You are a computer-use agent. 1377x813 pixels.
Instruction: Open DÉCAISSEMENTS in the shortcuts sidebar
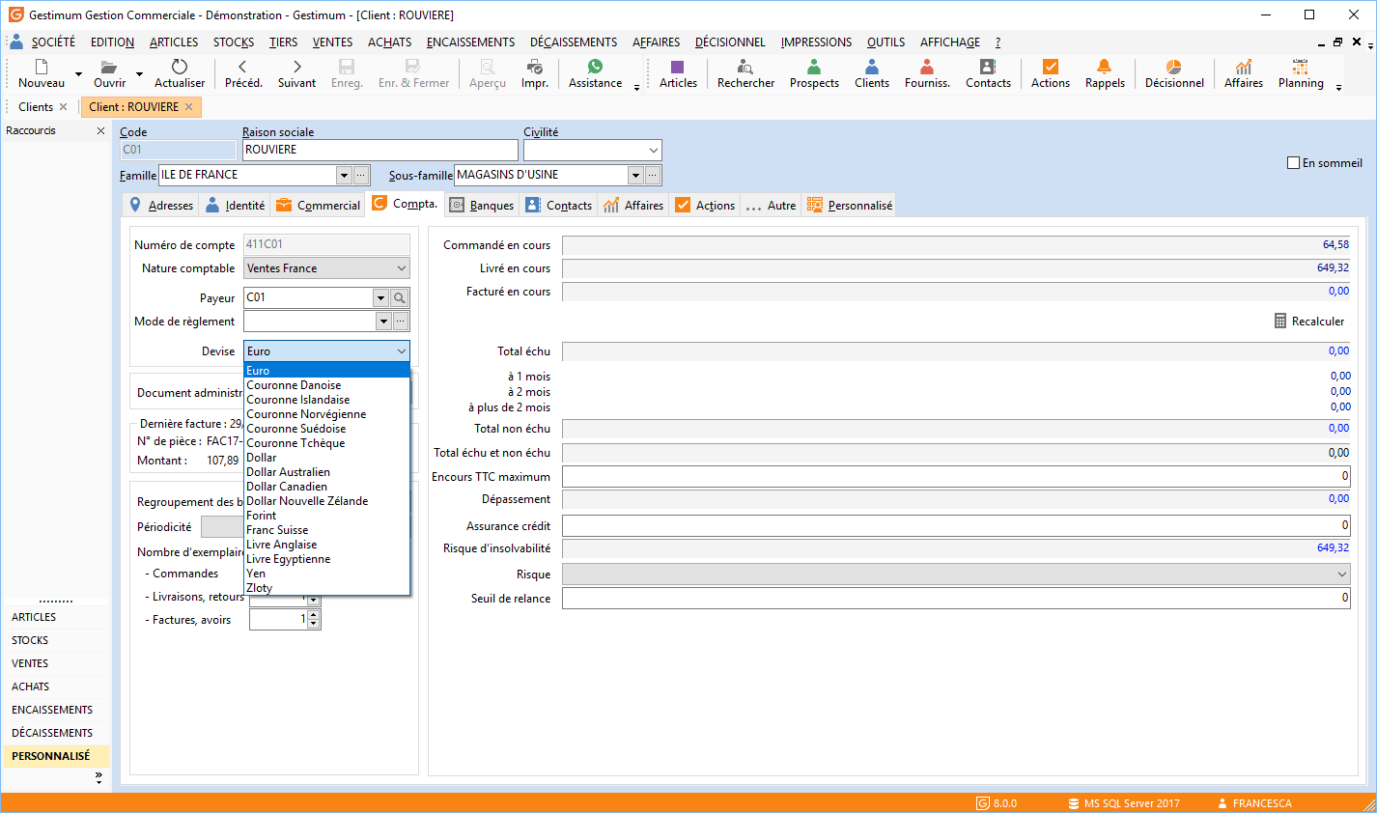[x=52, y=733]
